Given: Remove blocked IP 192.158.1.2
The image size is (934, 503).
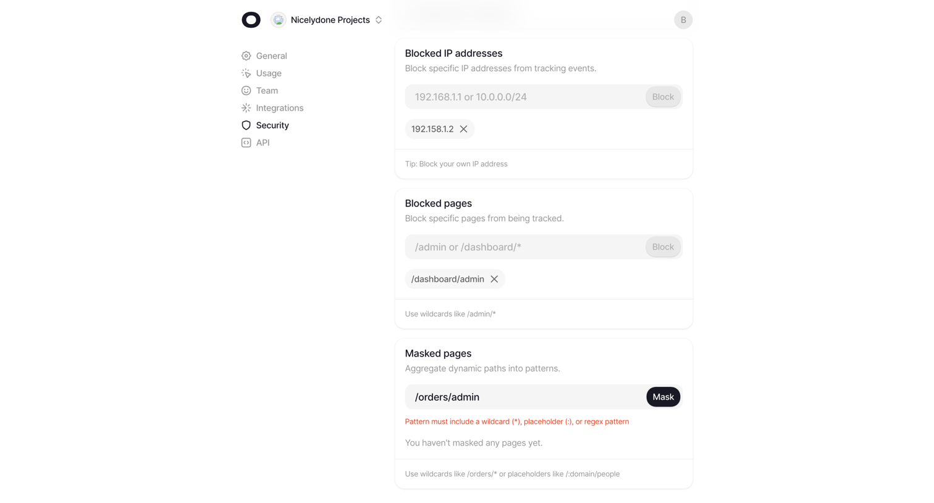Looking at the screenshot, I should [463, 129].
